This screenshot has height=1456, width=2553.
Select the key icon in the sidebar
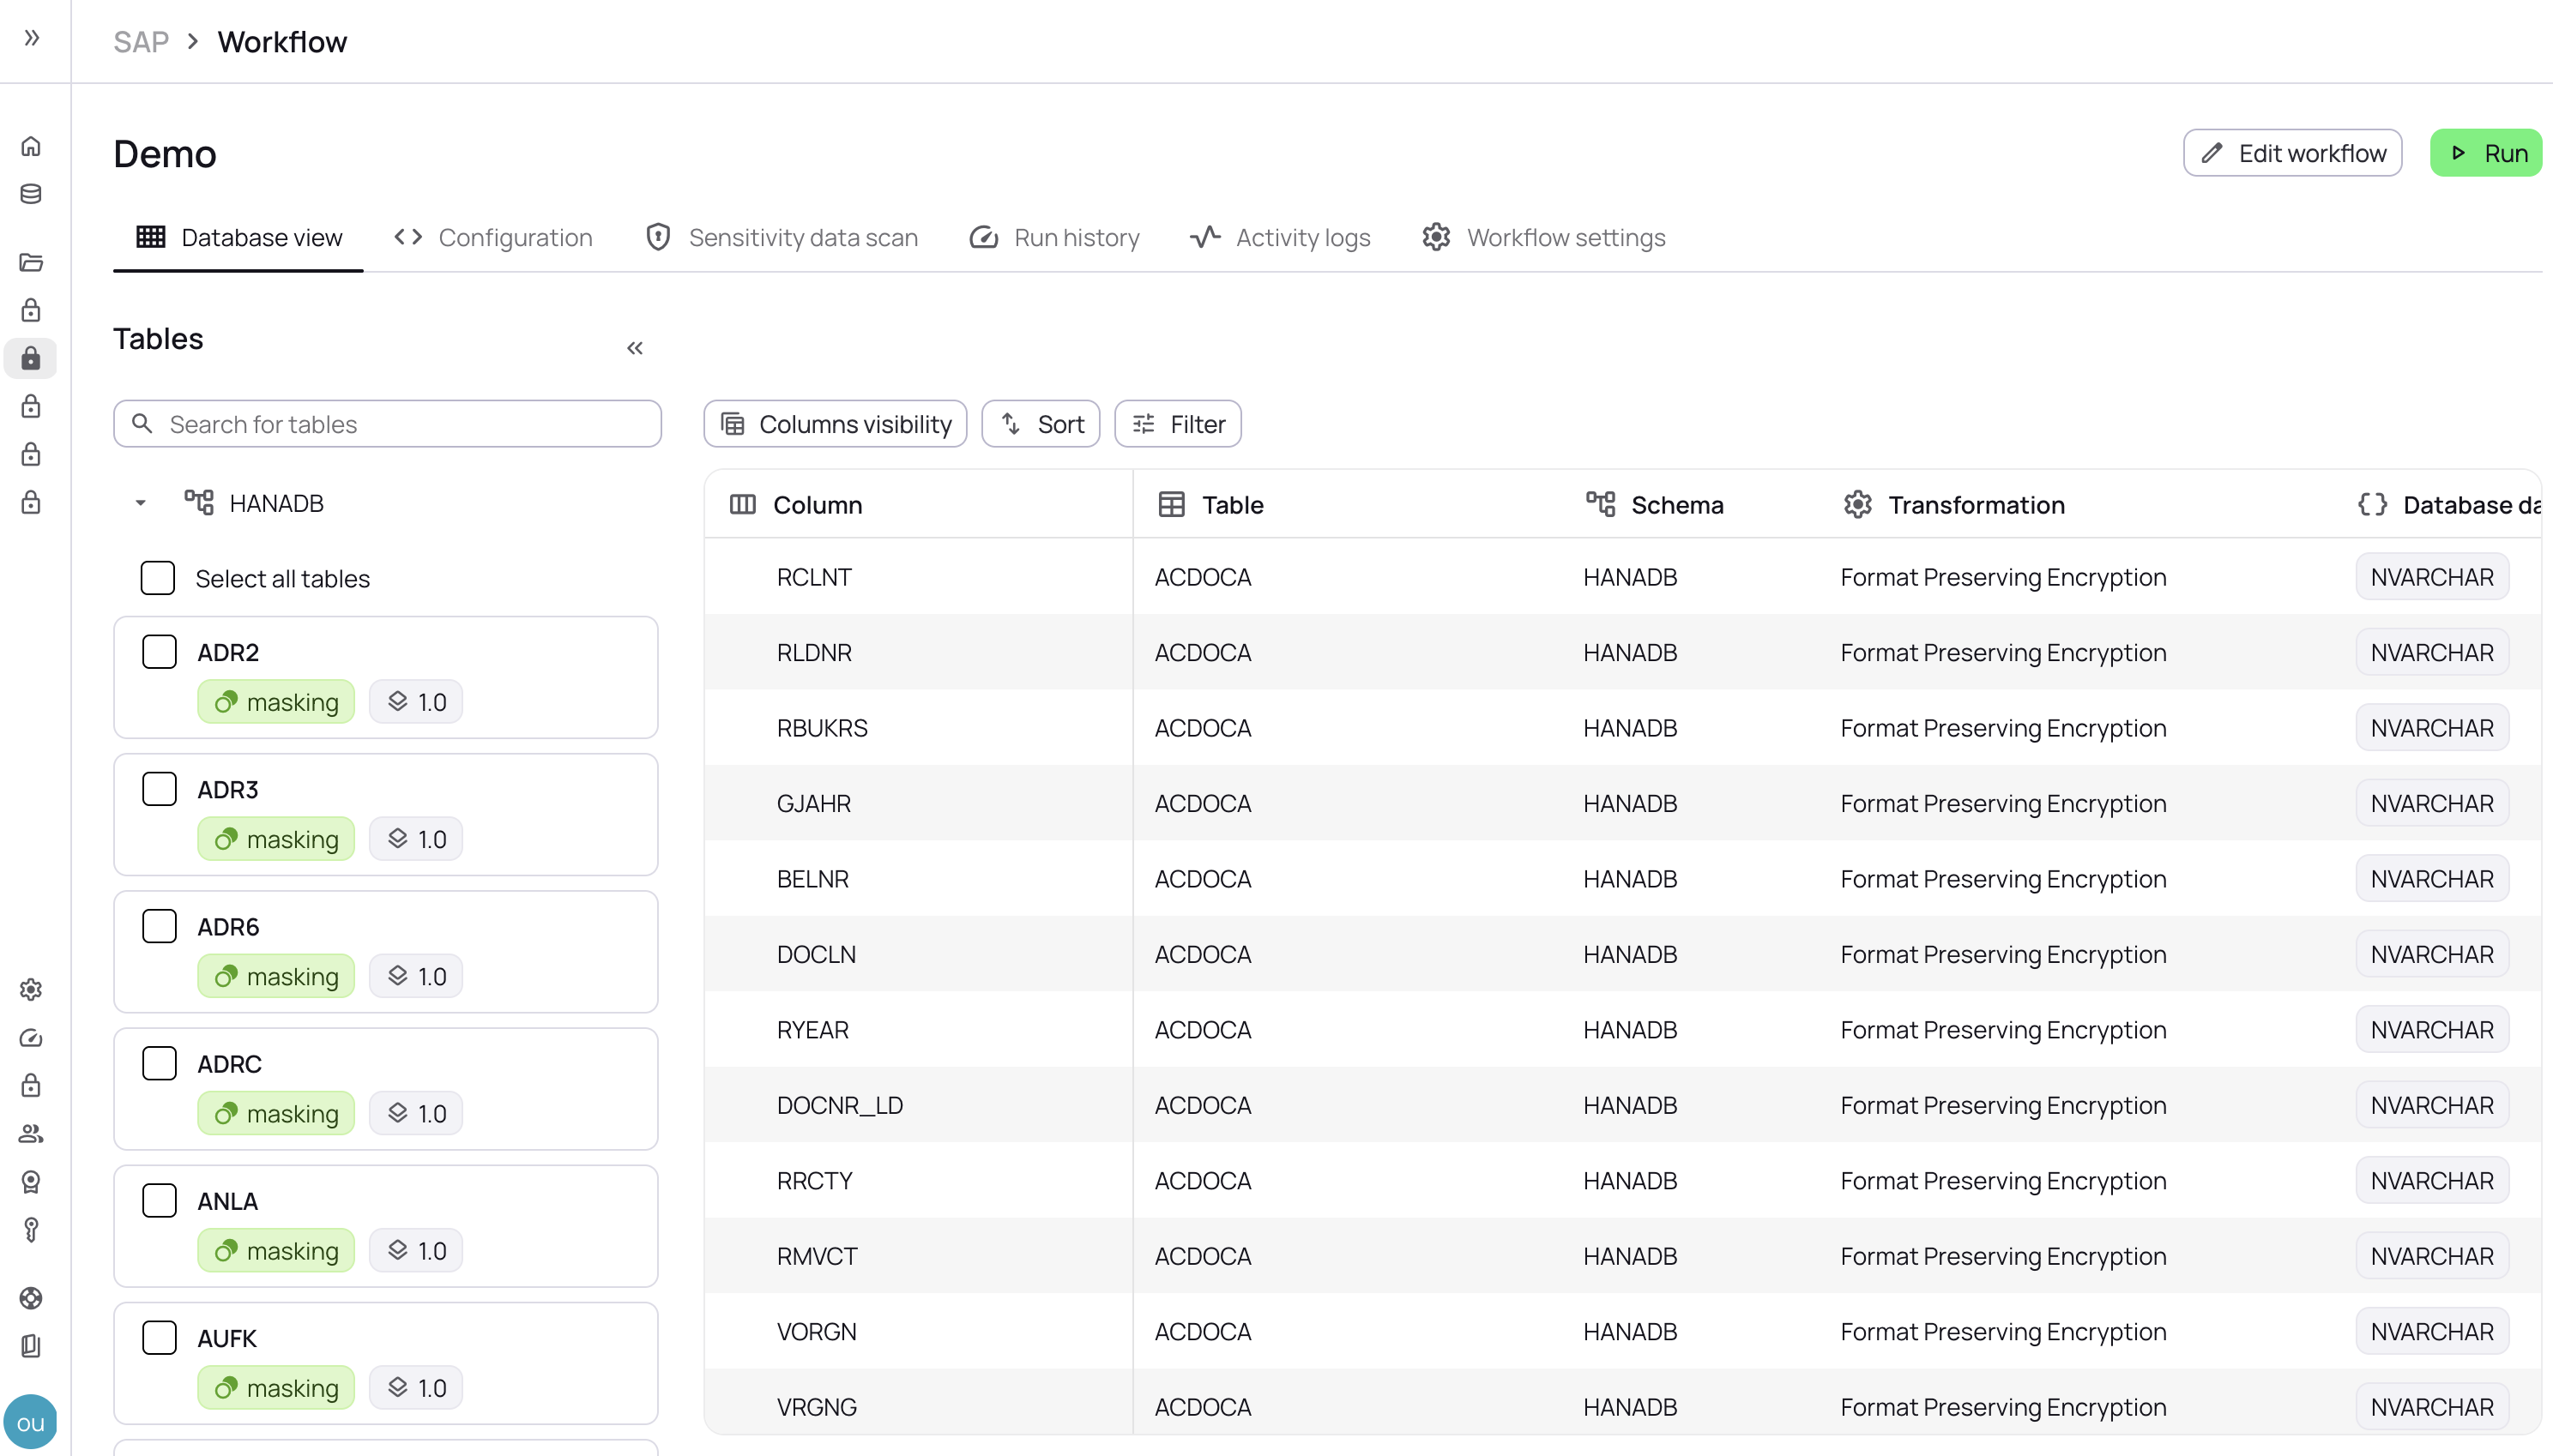(31, 1230)
